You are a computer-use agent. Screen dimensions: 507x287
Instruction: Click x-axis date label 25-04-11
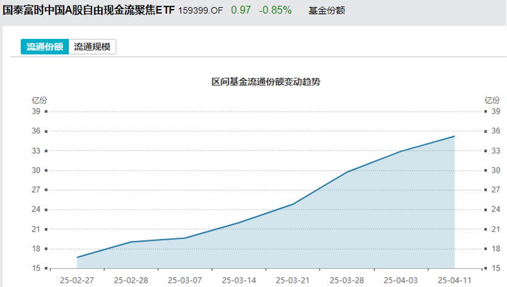tap(455, 280)
